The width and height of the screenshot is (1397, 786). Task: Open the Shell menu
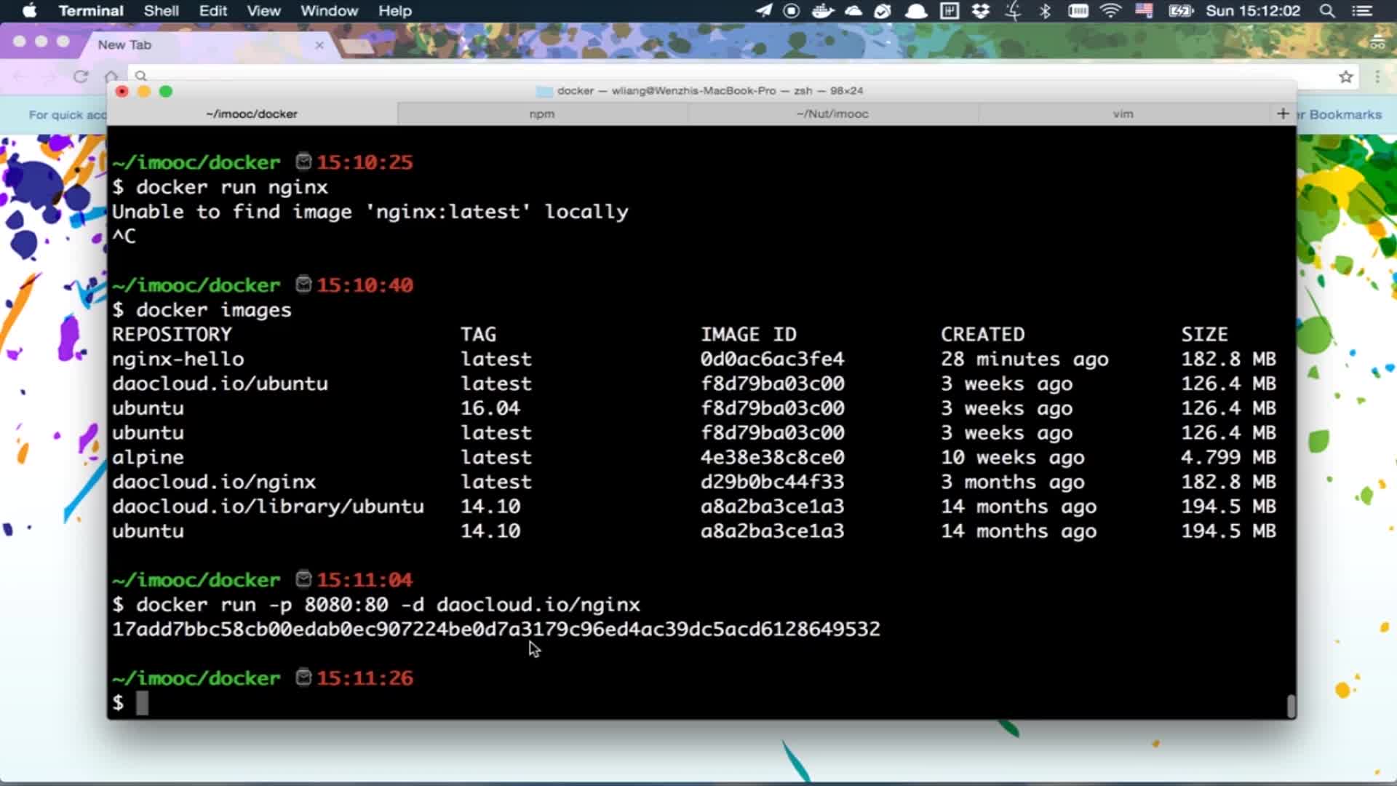(x=161, y=11)
